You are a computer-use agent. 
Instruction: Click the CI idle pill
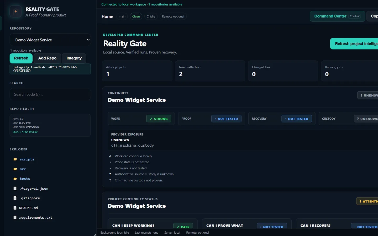(x=151, y=17)
